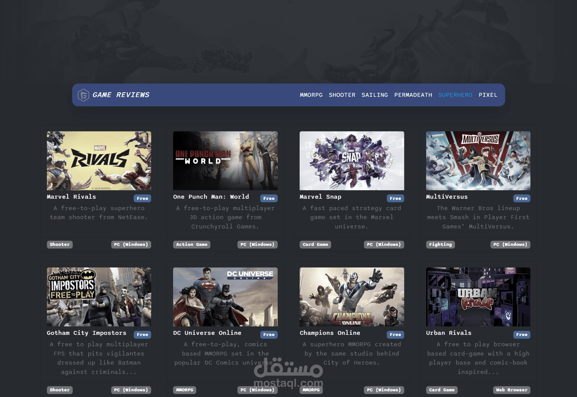
Task: Click PC (Windows) tag on Marvel Snap
Action: (x=384, y=245)
